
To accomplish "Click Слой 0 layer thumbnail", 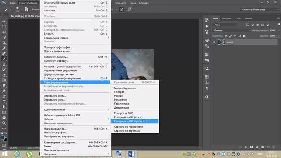I will pyautogui.click(x=221, y=42).
